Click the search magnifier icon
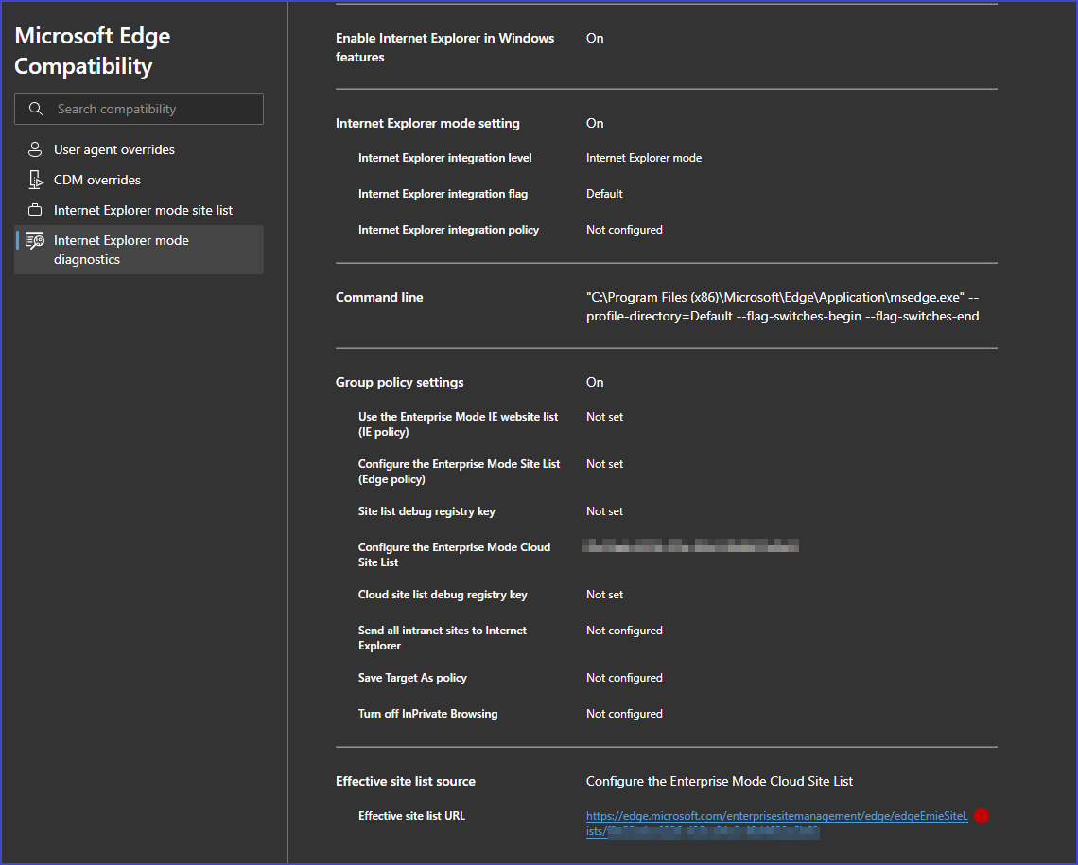Image resolution: width=1078 pixels, height=865 pixels. [x=36, y=109]
